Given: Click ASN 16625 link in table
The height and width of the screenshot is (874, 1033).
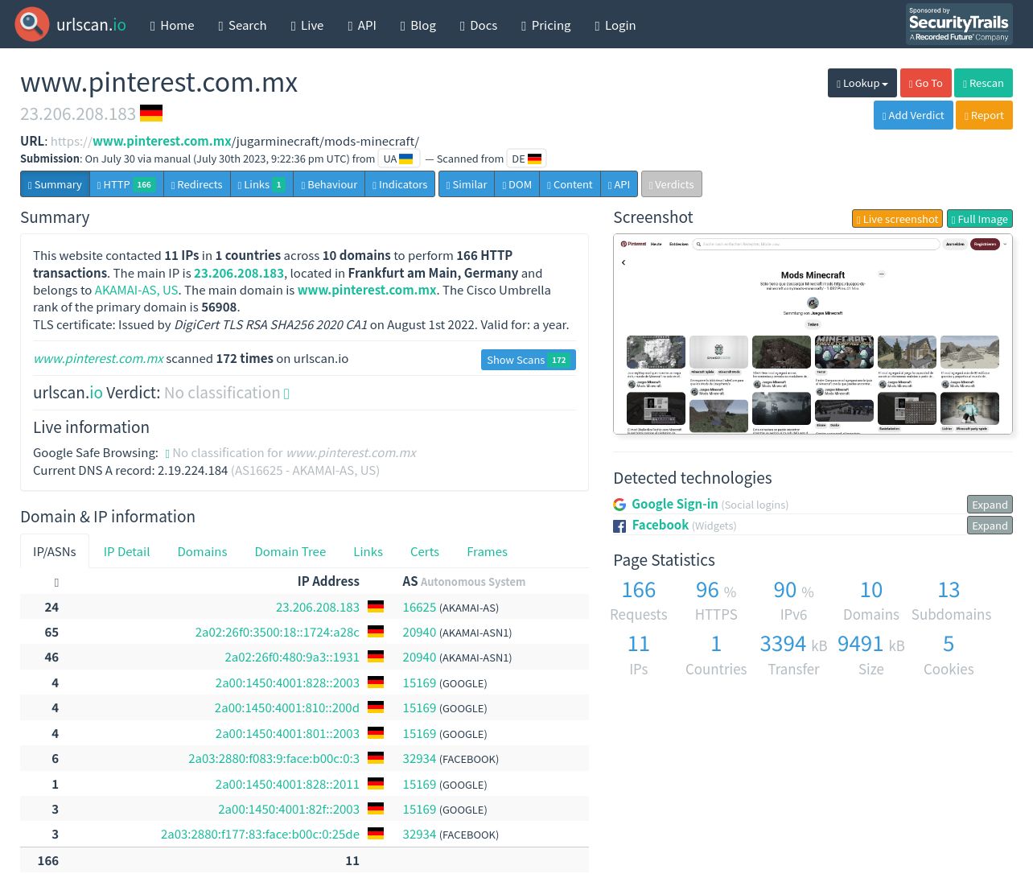Looking at the screenshot, I should coord(419,607).
